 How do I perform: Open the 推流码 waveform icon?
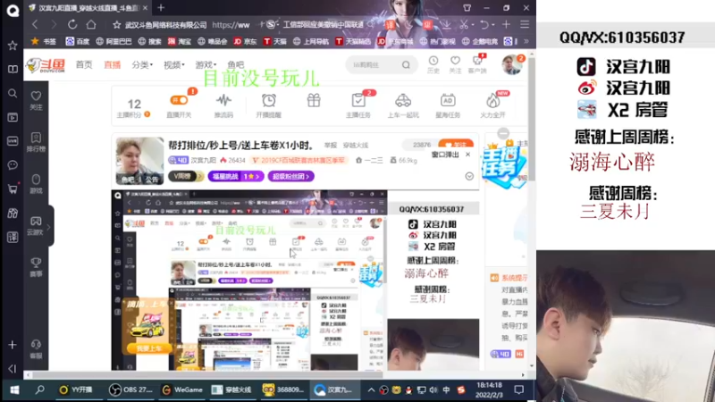pyautogui.click(x=223, y=105)
